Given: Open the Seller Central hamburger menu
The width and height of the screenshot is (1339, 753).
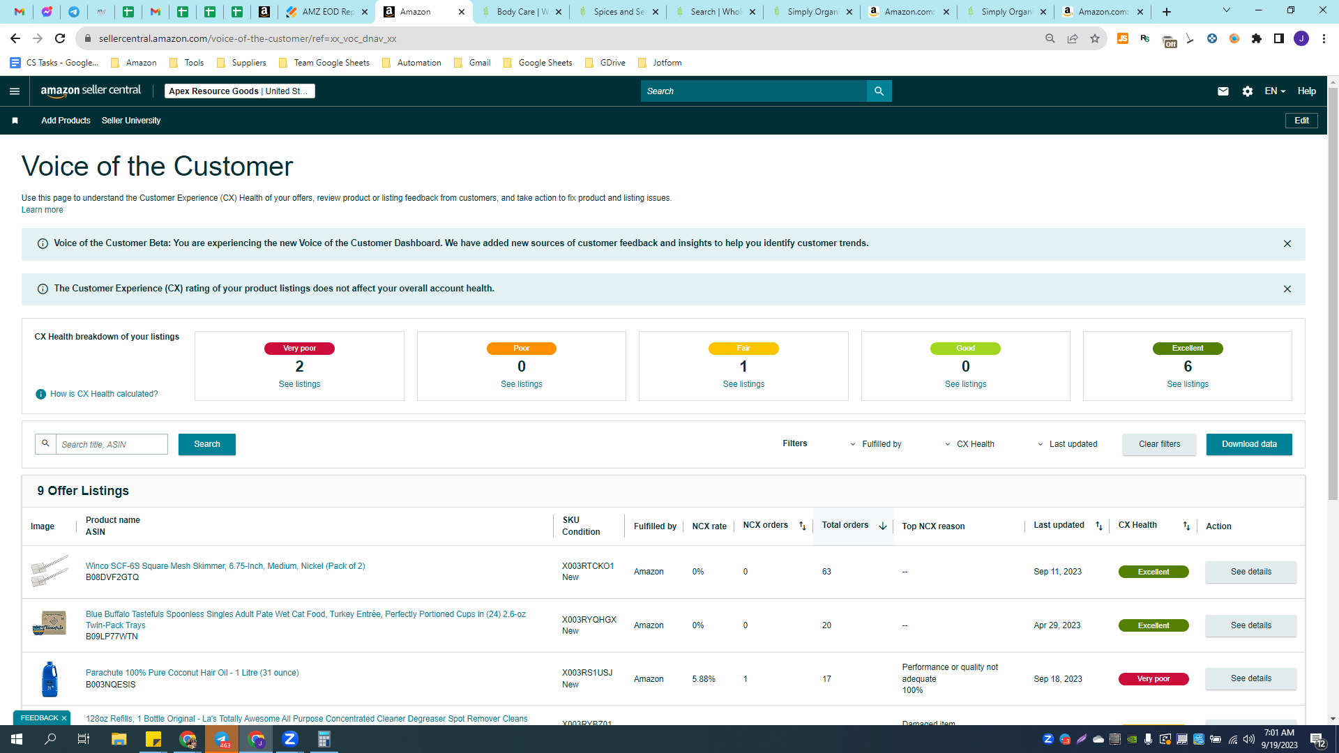Looking at the screenshot, I should [15, 91].
